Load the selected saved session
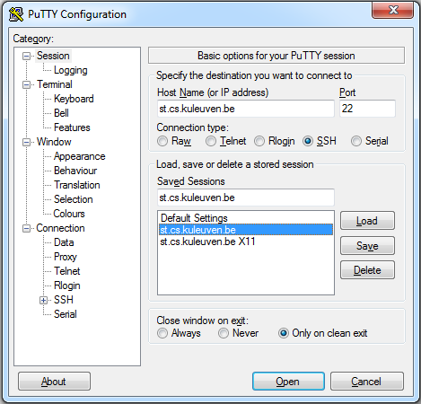This screenshot has width=421, height=404. (x=367, y=221)
